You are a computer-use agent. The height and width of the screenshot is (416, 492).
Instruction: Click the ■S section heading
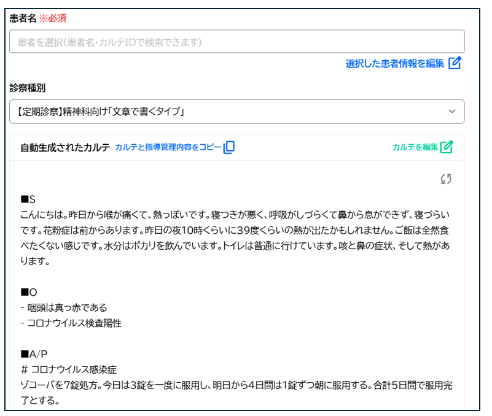tap(28, 199)
